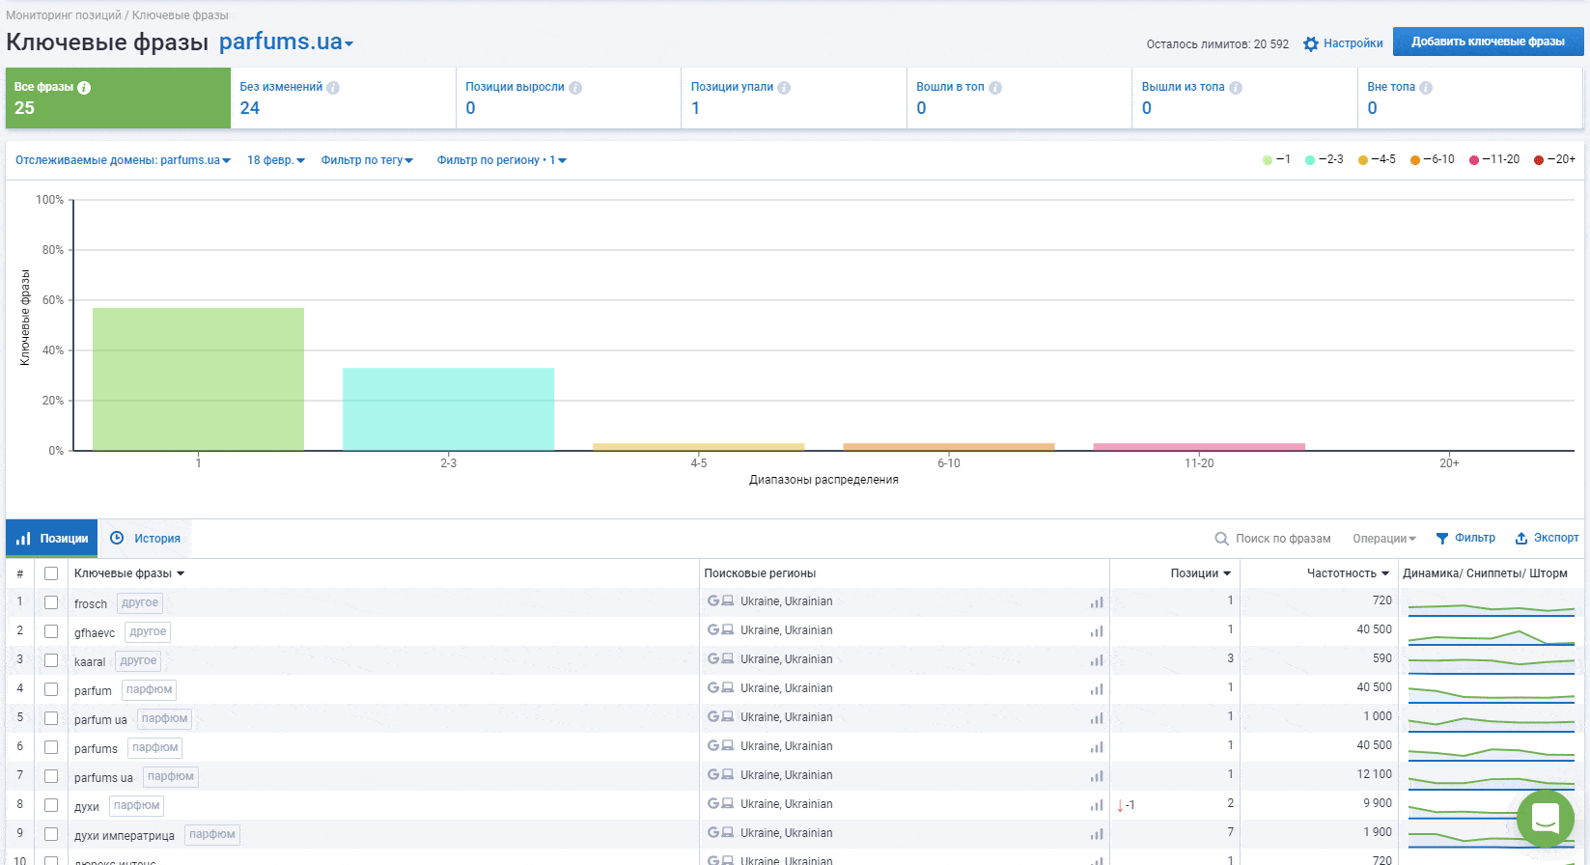Image resolution: width=1590 pixels, height=865 pixels.
Task: Click info icon next to Позиции выросли
Action: click(x=575, y=88)
